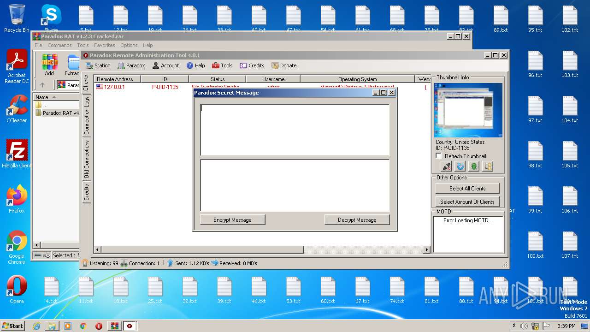Viewport: 590px width, 332px height.
Task: Click the disconnect plug icon
Action: click(x=446, y=166)
